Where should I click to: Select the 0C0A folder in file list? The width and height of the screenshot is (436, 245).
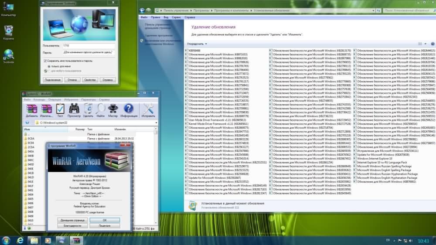(x=31, y=139)
